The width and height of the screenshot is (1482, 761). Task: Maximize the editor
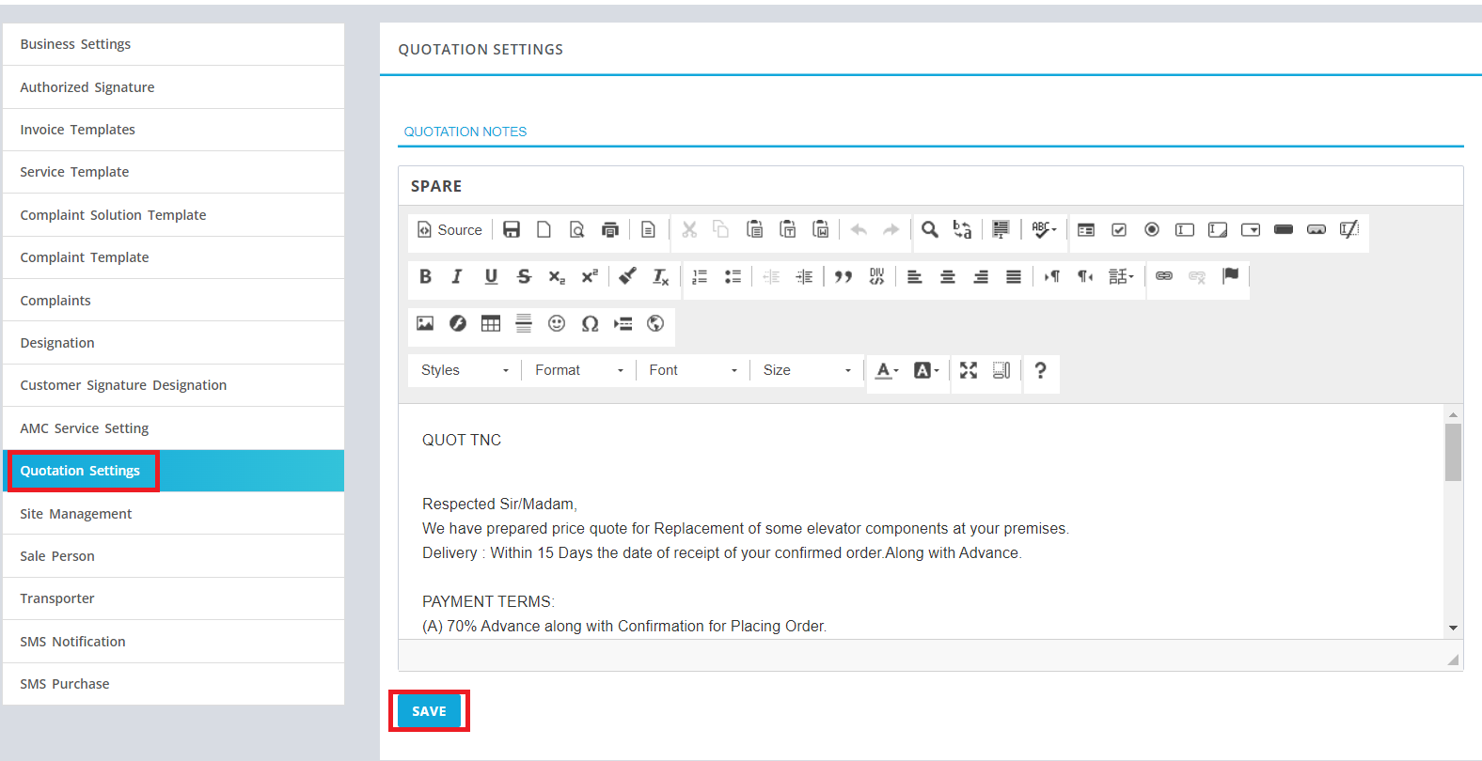(x=969, y=370)
